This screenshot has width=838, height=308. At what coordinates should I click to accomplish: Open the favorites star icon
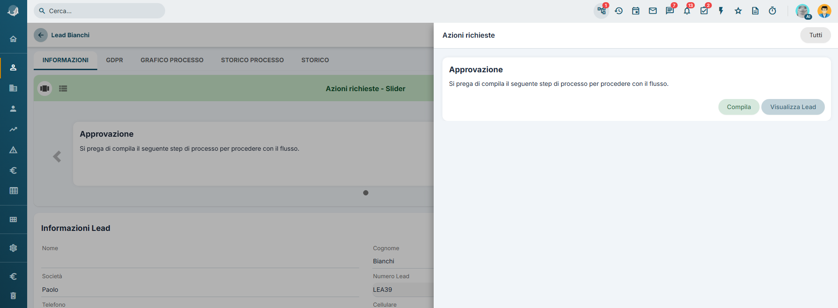pyautogui.click(x=738, y=11)
